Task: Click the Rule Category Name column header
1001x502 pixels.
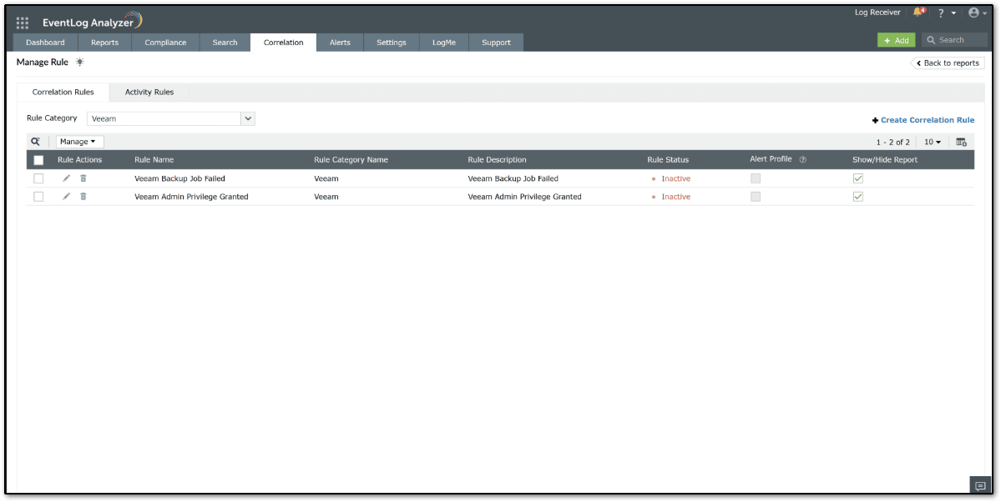Action: pos(351,159)
